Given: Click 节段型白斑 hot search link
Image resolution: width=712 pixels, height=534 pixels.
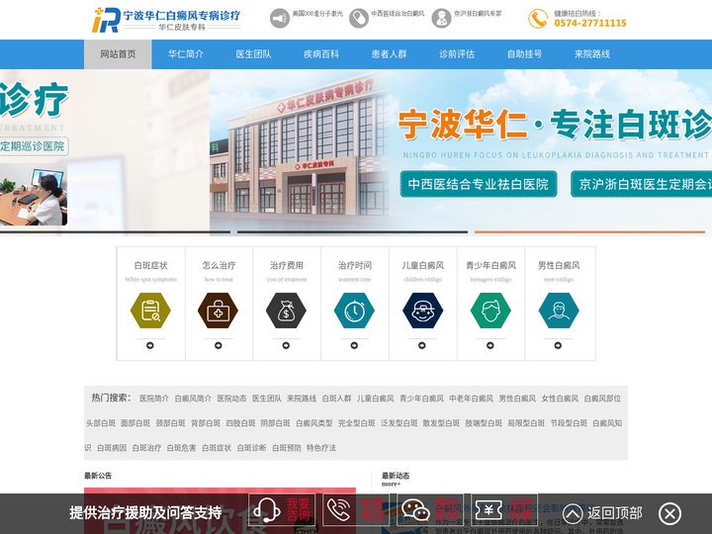Looking at the screenshot, I should [569, 423].
